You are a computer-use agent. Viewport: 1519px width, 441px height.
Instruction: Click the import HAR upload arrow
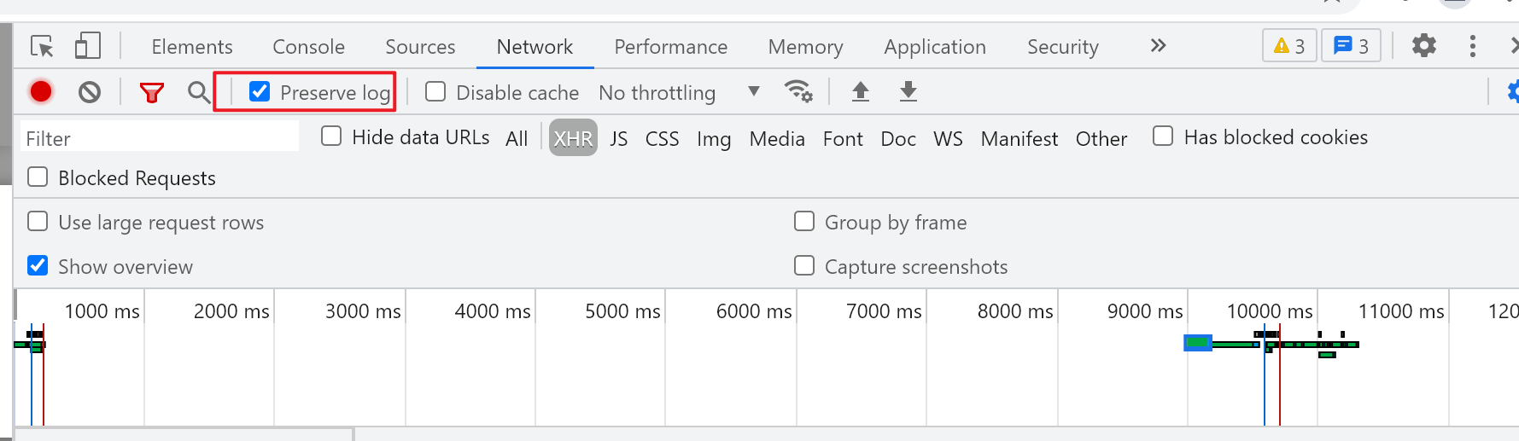click(861, 91)
